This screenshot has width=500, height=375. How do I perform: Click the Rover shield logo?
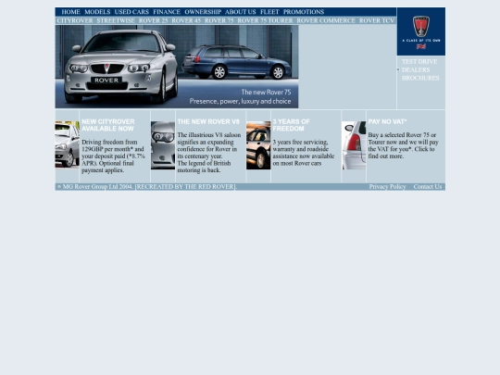(x=421, y=27)
